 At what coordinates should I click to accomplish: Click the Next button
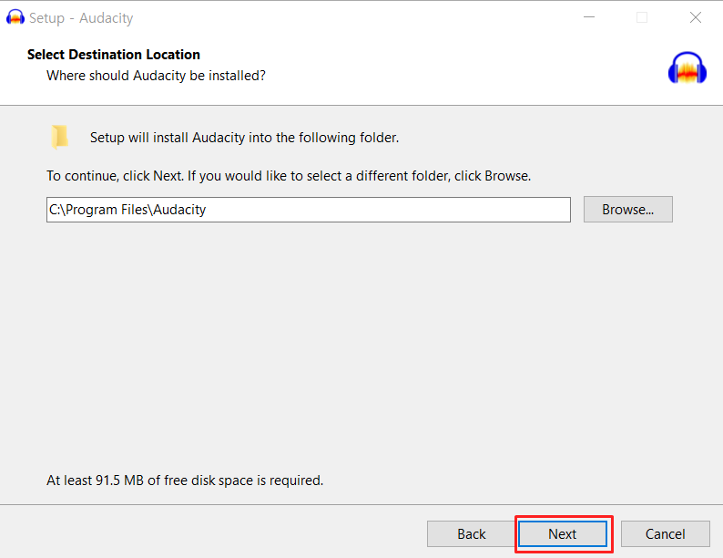click(563, 534)
